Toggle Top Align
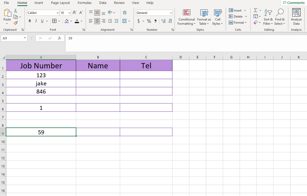 pyautogui.click(x=91, y=13)
